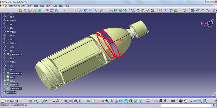Click the Zoom In magnifier icon

pyautogui.click(x=107, y=101)
